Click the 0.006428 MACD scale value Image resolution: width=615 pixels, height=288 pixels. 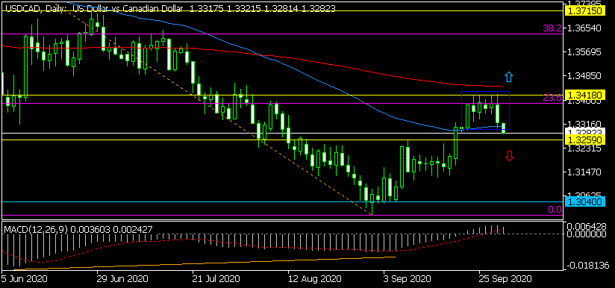(587, 228)
